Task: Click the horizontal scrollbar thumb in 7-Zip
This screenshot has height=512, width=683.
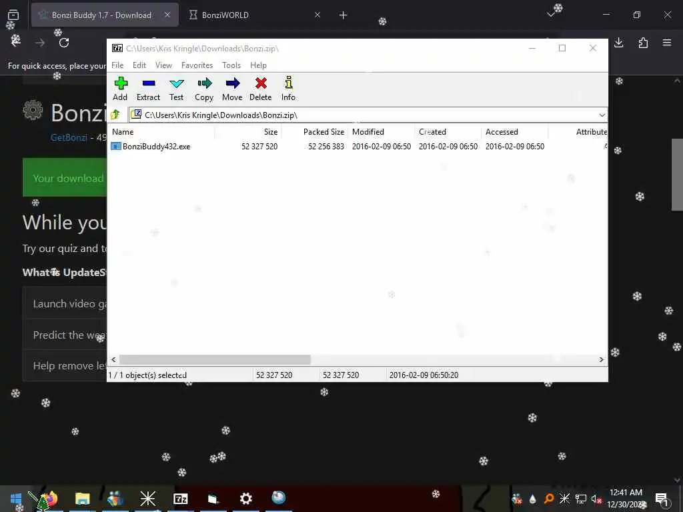Action: 215,359
